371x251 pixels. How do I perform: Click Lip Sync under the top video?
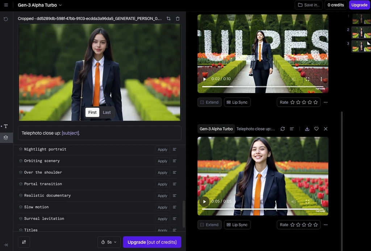(x=237, y=102)
